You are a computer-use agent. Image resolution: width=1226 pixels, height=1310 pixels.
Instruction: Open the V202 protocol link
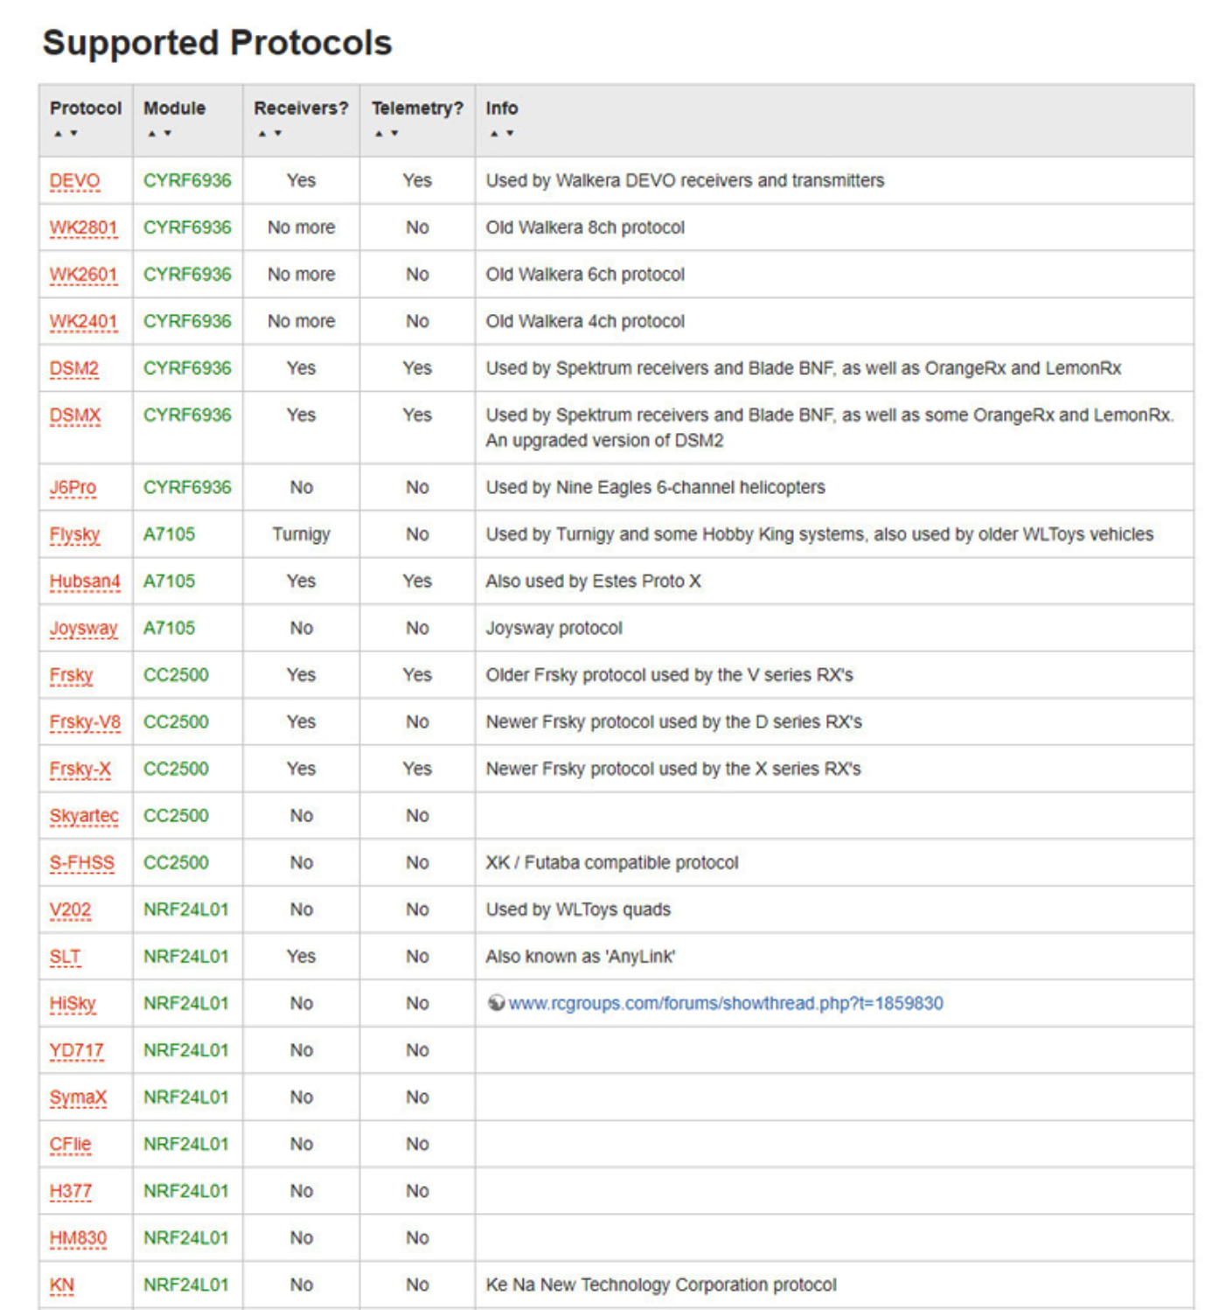coord(70,910)
